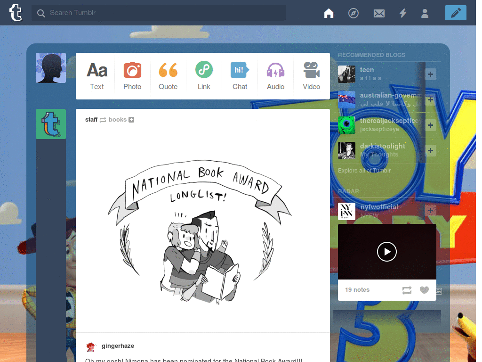Follow the therealjacksepticeye blog

(430, 125)
